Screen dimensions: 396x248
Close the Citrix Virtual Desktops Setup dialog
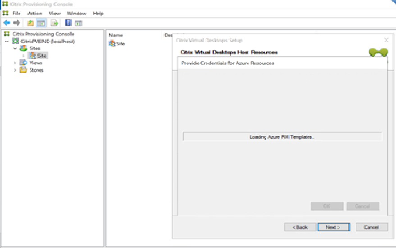coord(386,40)
